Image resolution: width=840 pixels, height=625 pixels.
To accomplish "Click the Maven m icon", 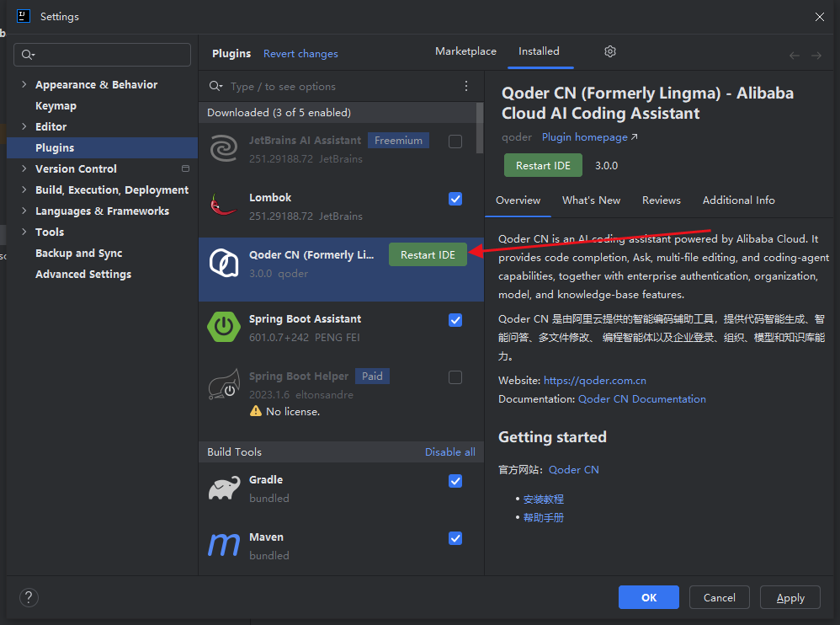I will 224,545.
